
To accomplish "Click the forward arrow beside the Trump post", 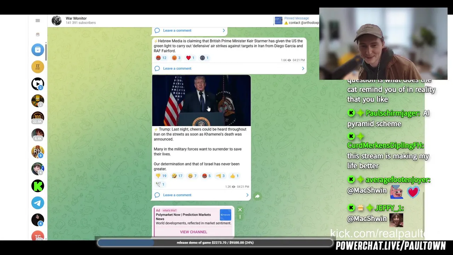I will 257,196.
